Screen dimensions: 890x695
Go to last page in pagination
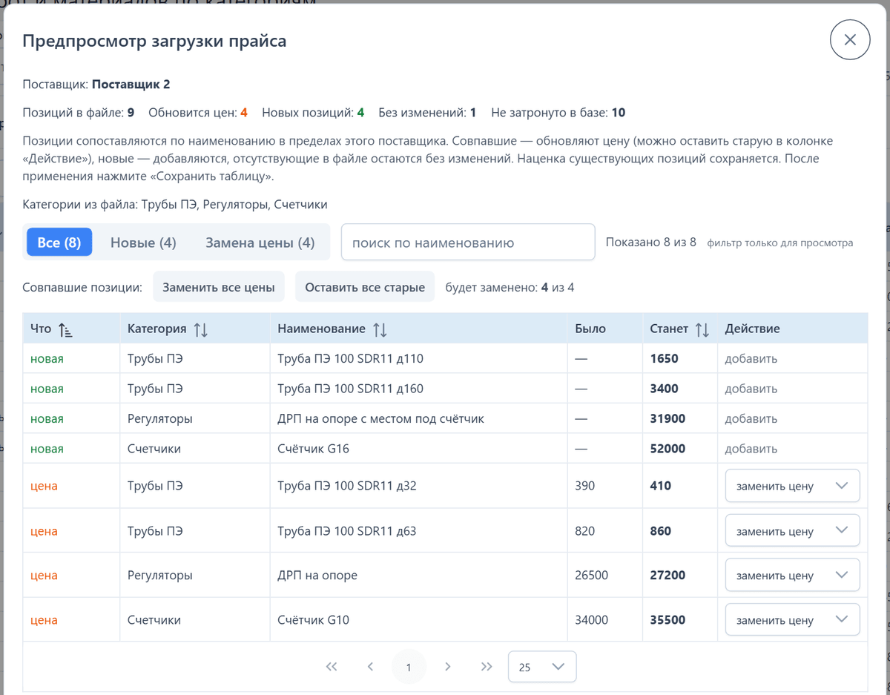486,667
